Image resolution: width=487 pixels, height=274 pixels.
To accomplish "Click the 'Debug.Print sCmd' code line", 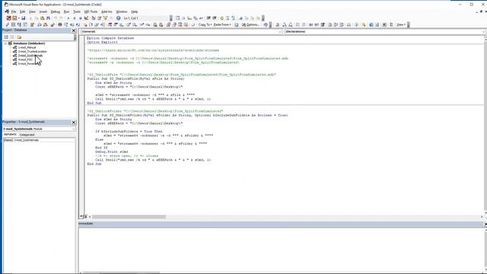I will tap(112, 151).
